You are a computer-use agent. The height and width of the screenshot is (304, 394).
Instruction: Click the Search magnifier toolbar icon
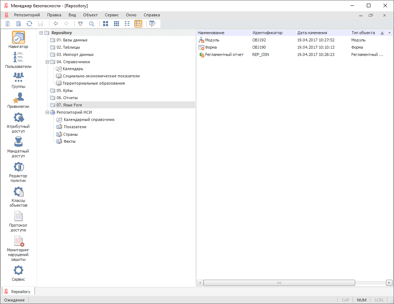pyautogui.click(x=91, y=24)
